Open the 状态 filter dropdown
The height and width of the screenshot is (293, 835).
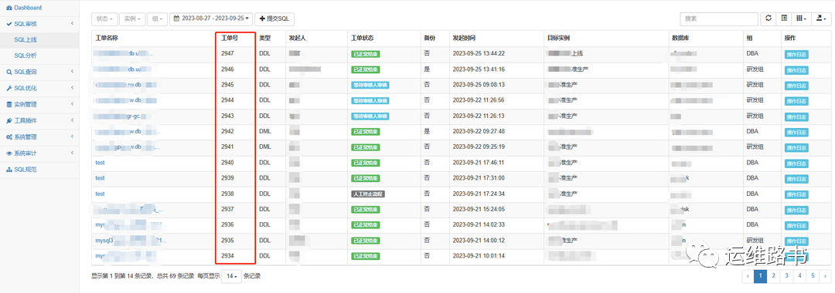[104, 19]
